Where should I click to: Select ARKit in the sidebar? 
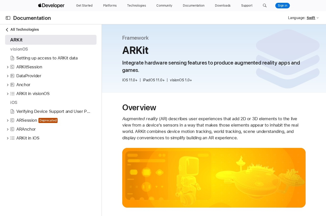coord(51,40)
